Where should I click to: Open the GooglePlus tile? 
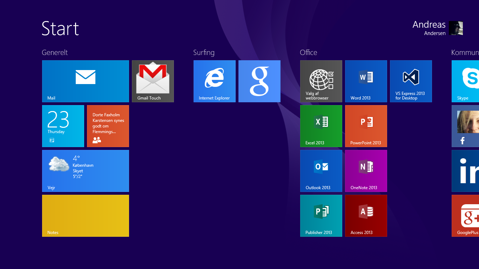[x=465, y=216]
